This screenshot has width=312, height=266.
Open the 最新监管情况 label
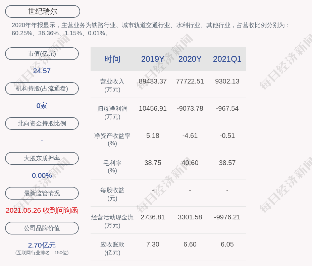[42, 193]
